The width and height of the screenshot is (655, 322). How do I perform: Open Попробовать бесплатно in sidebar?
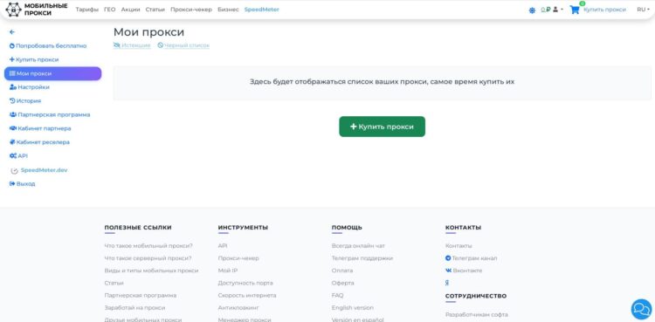coord(48,46)
